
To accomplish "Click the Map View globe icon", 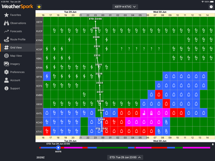I will pos(6,56).
